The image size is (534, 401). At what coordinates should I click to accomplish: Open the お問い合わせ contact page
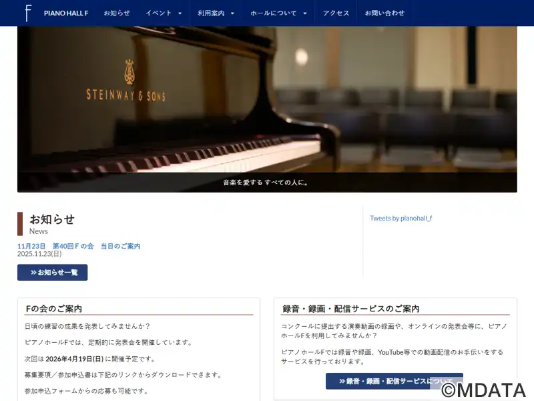[384, 13]
